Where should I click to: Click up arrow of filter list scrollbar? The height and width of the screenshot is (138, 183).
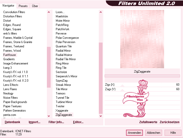[101, 12]
